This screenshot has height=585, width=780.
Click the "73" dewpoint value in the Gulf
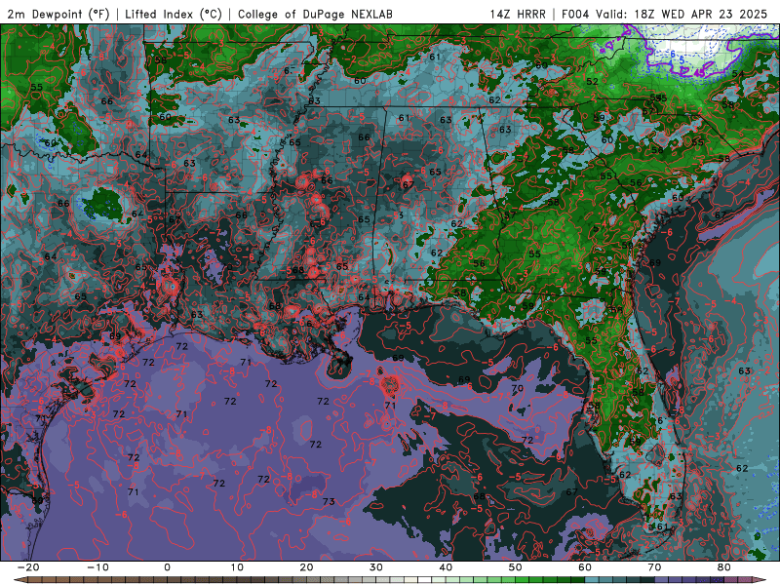[329, 501]
